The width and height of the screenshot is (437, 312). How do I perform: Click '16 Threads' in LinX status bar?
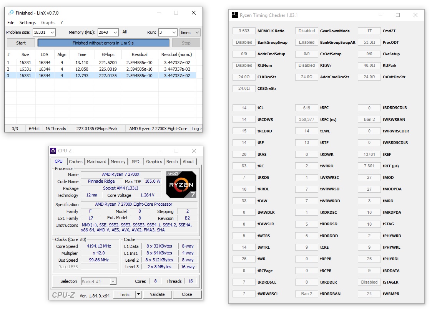point(56,128)
